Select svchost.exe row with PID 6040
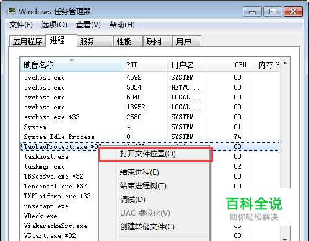 point(150,97)
